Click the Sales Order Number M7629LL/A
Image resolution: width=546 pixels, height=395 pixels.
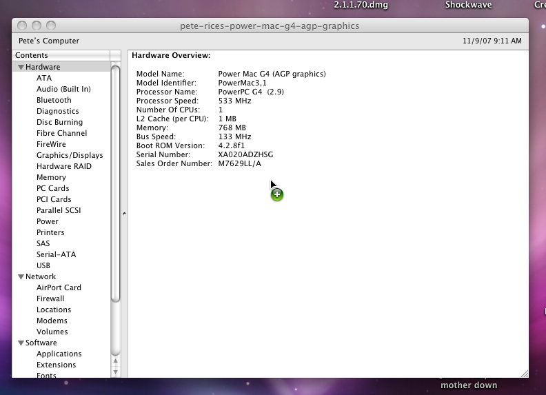click(x=240, y=163)
